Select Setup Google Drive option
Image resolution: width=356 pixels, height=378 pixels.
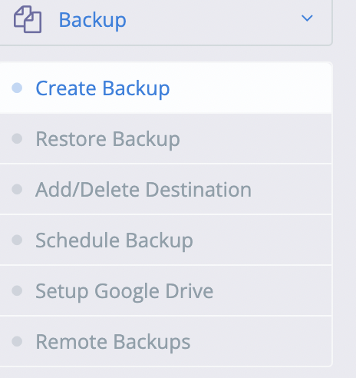tap(124, 291)
